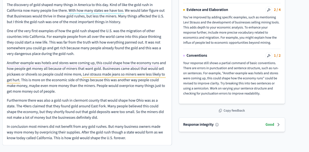
Task: Click yellow-underlined "Levi strauss made jeans" sentence
Action: click(124, 74)
